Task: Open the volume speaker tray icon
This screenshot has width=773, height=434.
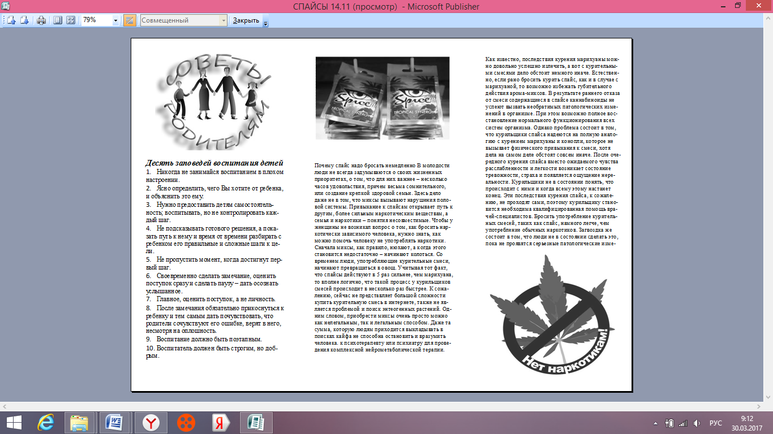Action: [x=697, y=423]
